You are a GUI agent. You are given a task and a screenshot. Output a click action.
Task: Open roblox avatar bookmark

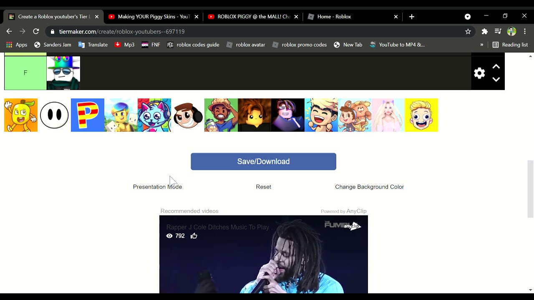pyautogui.click(x=246, y=45)
